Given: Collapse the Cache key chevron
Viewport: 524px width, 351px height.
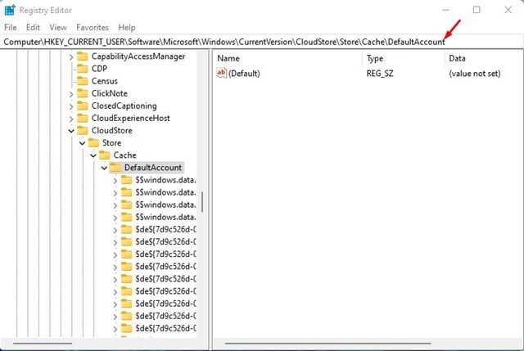Looking at the screenshot, I should click(93, 155).
